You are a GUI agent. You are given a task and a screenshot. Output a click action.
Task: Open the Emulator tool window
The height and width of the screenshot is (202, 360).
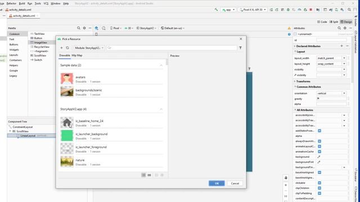coord(355,176)
